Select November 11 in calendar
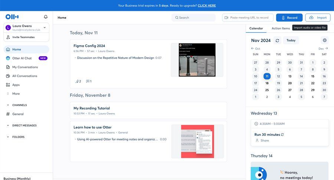 [267, 76]
